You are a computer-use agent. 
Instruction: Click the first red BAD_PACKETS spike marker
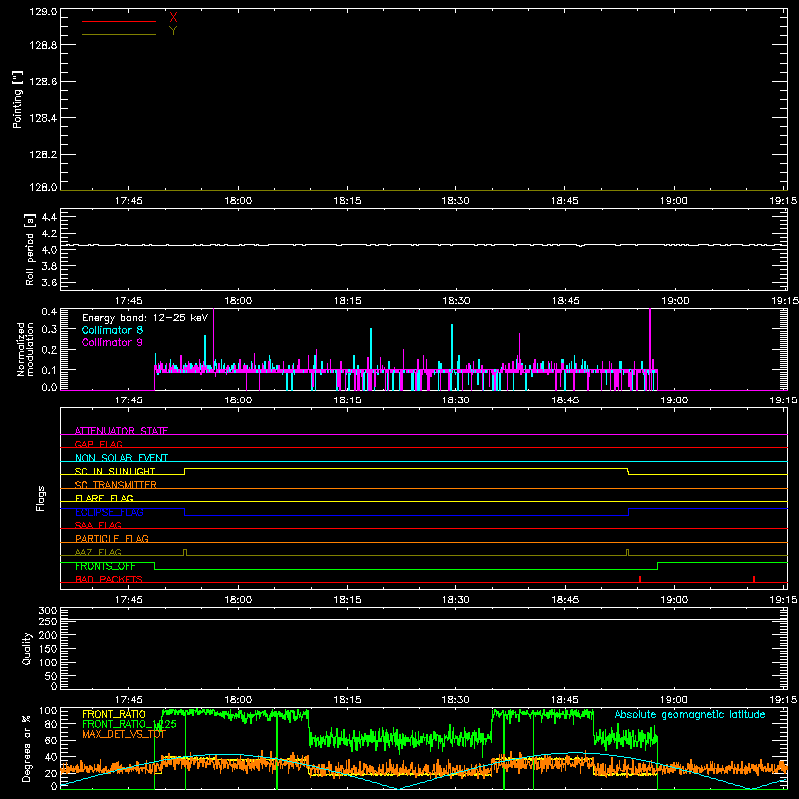(640, 579)
